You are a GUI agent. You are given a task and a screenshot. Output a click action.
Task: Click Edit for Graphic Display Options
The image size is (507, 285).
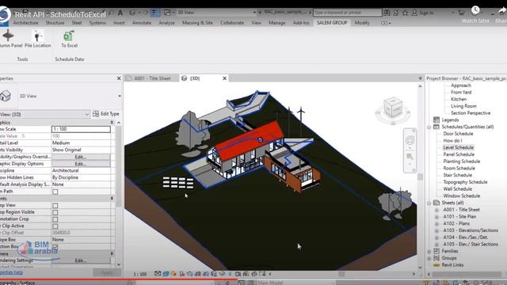point(81,164)
